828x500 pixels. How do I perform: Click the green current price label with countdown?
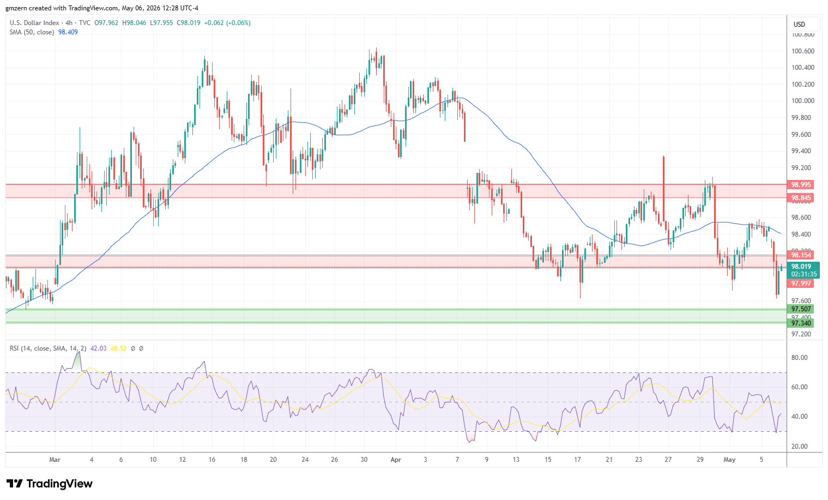(803, 270)
